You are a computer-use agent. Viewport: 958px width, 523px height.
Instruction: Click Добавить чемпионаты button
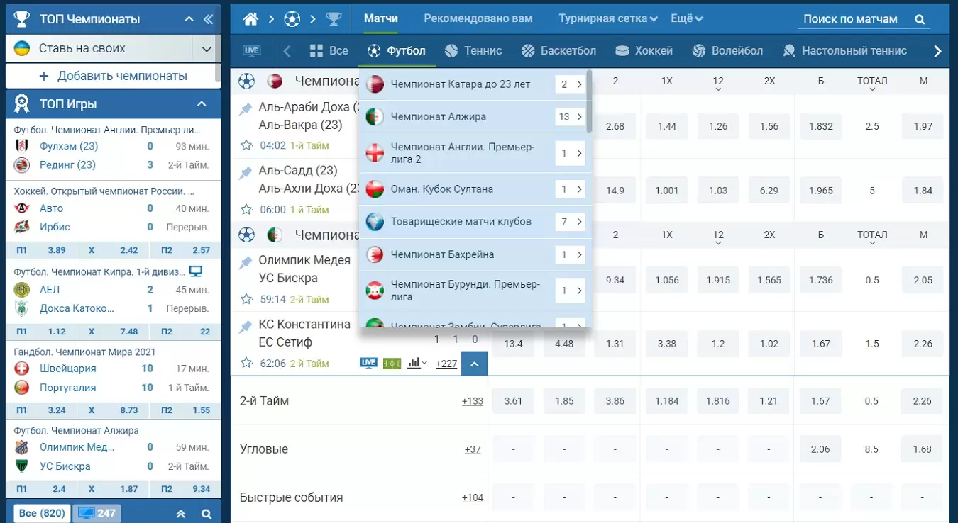(113, 76)
